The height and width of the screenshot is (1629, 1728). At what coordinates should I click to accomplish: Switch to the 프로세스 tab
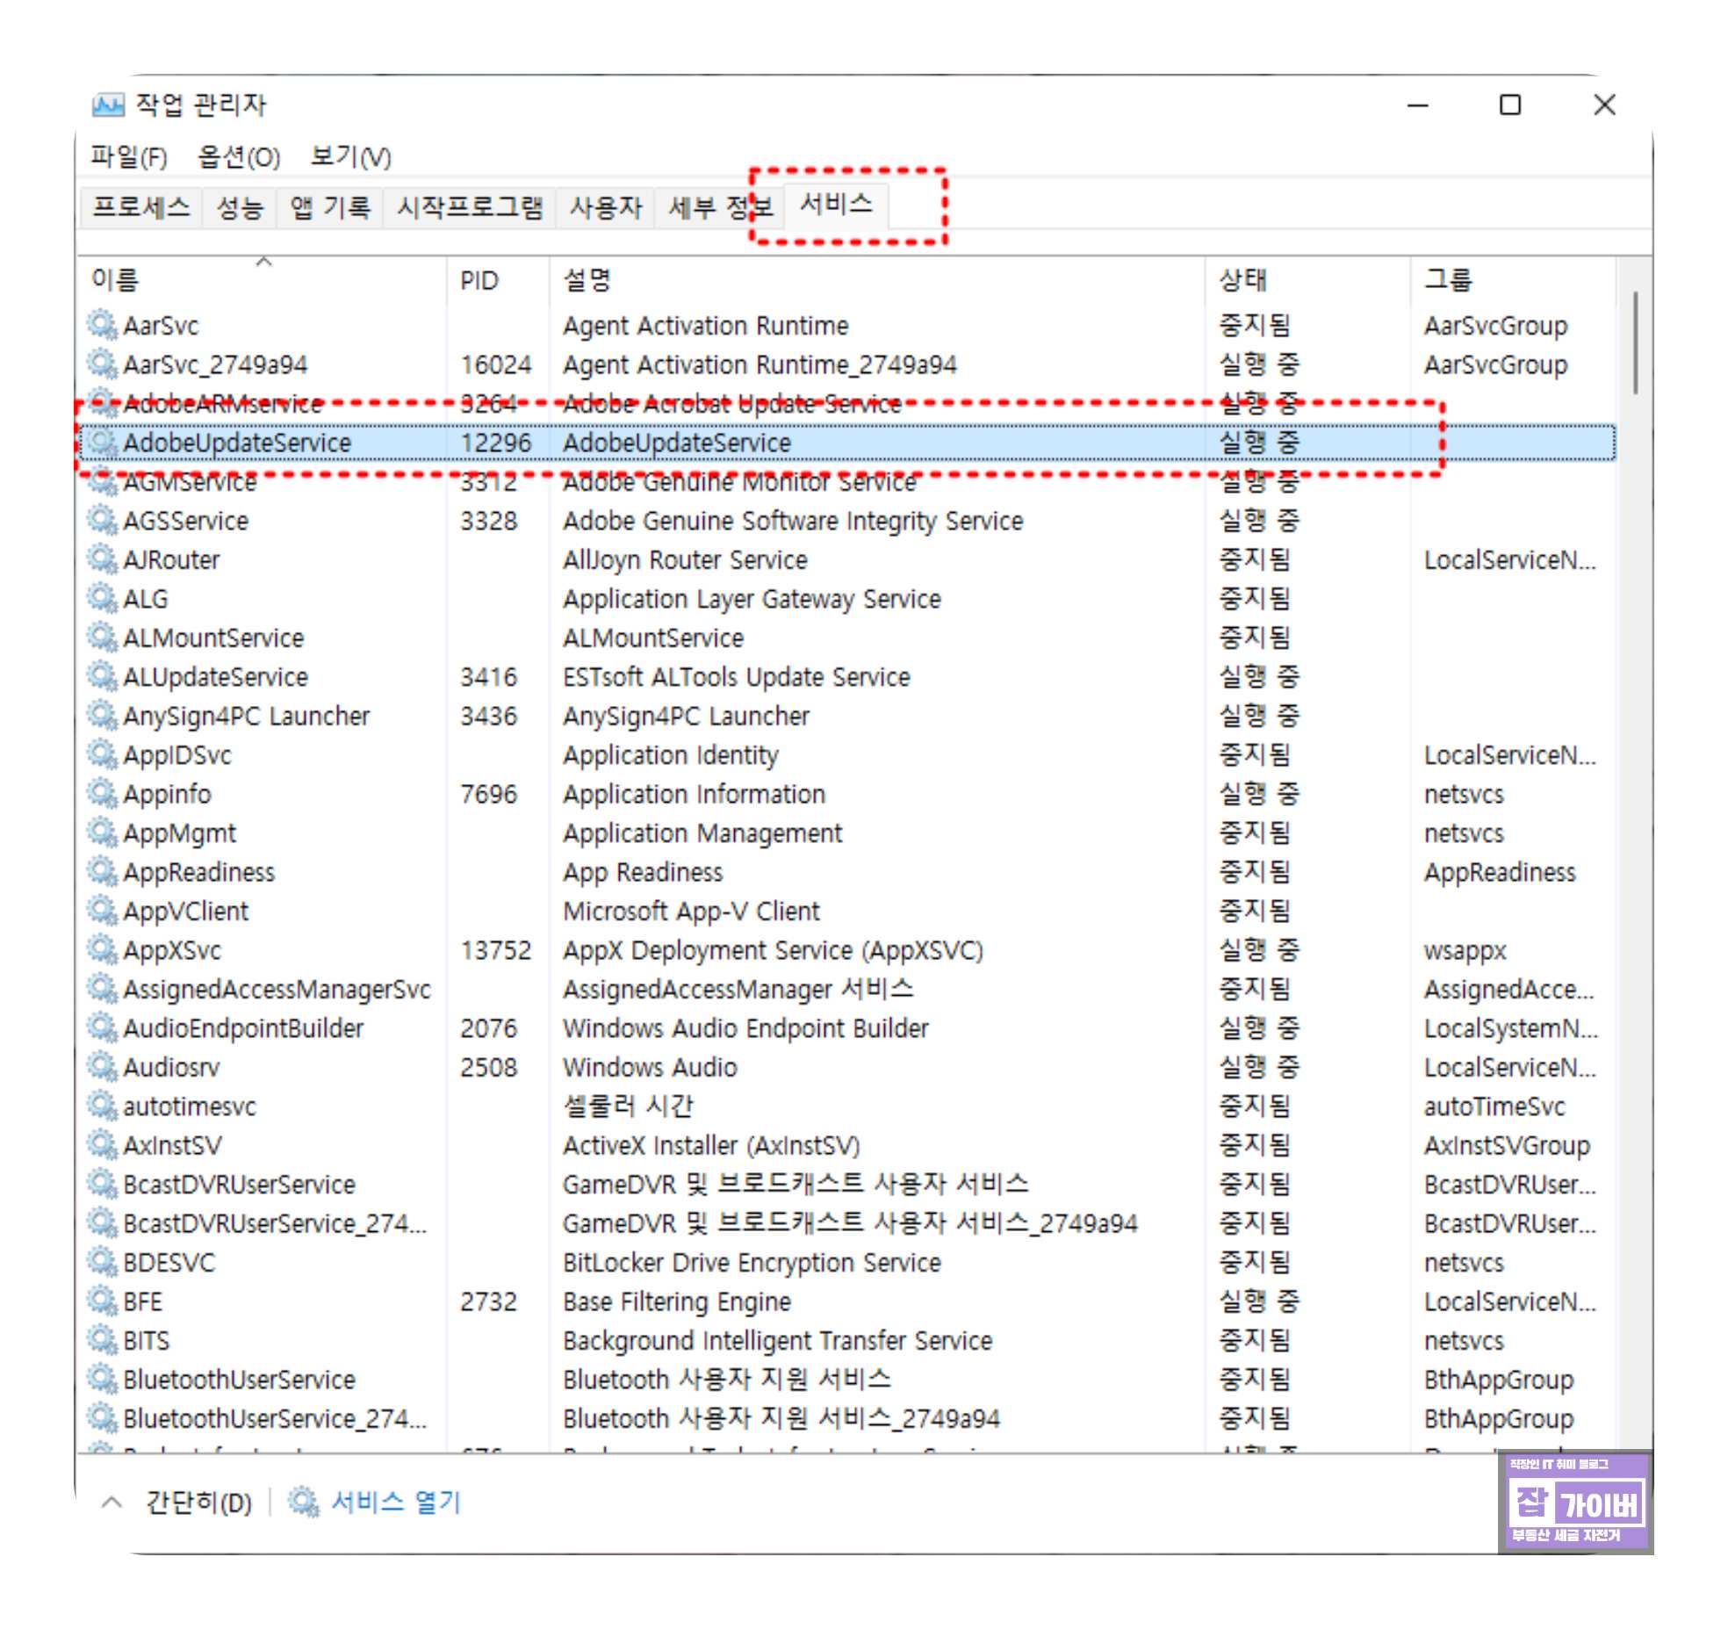point(140,207)
